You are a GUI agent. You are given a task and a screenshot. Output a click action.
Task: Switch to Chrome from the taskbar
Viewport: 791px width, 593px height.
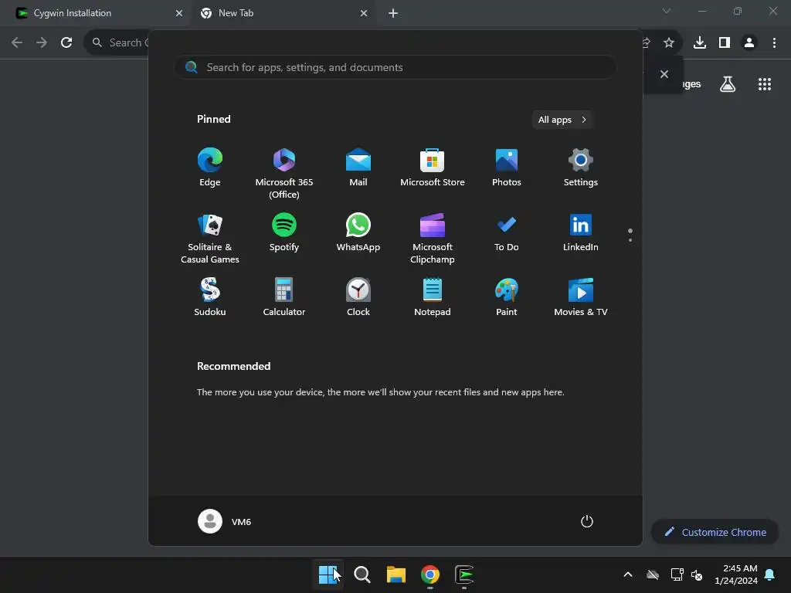click(429, 574)
